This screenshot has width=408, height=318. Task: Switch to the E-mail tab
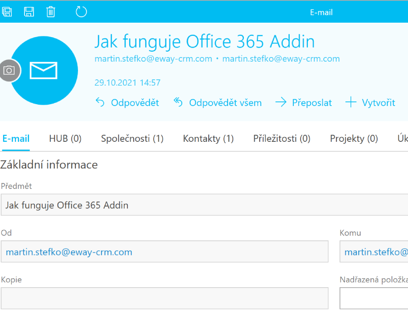point(16,139)
